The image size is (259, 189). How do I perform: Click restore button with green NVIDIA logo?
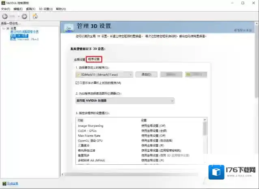point(196,74)
